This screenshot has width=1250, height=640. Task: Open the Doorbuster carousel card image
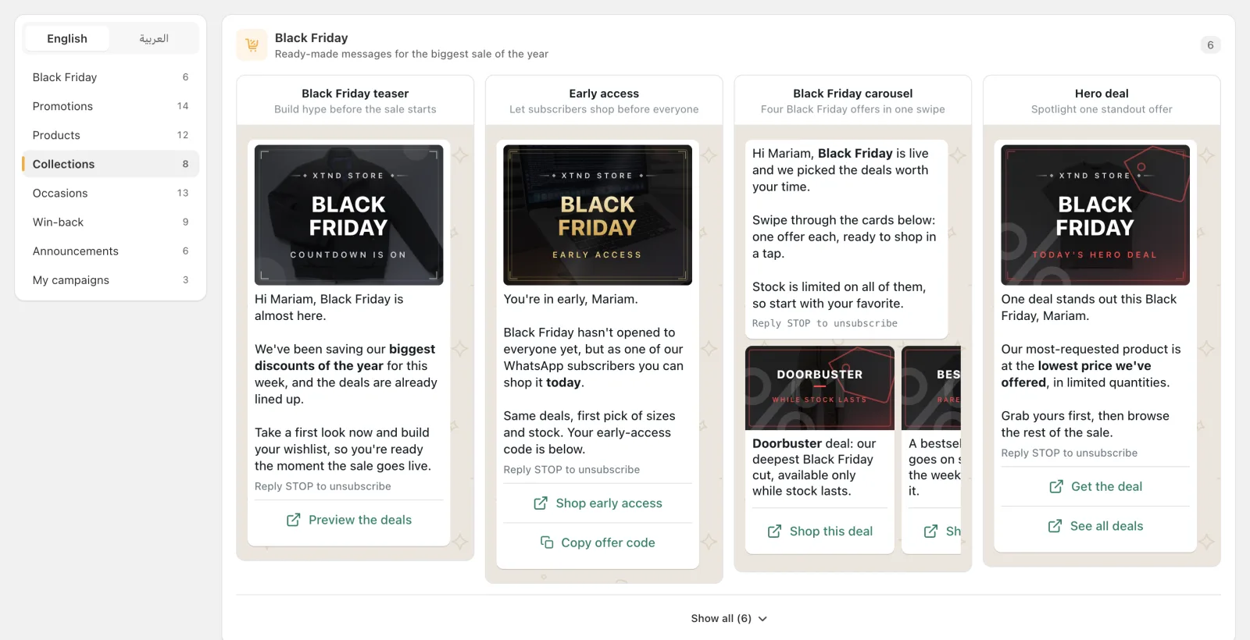click(x=820, y=388)
